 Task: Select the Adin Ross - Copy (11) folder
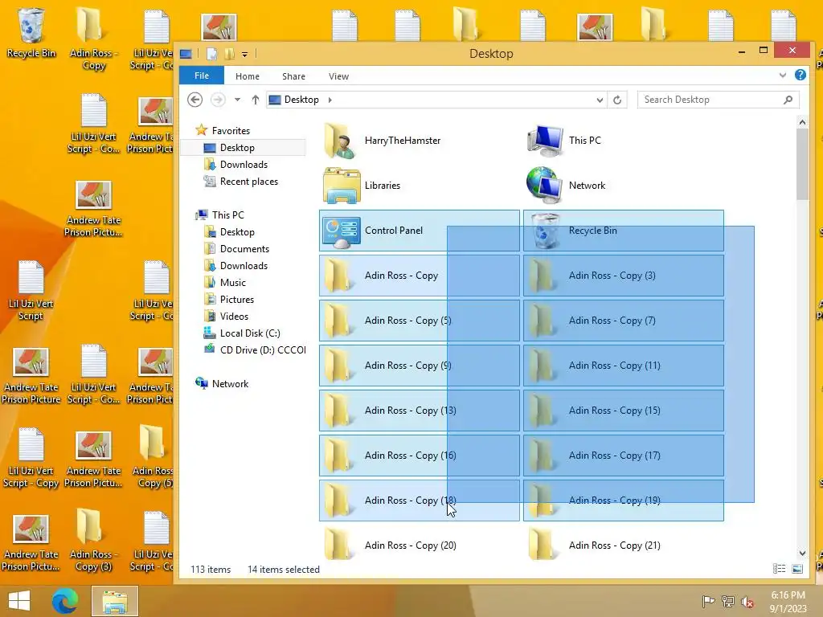coord(623,366)
